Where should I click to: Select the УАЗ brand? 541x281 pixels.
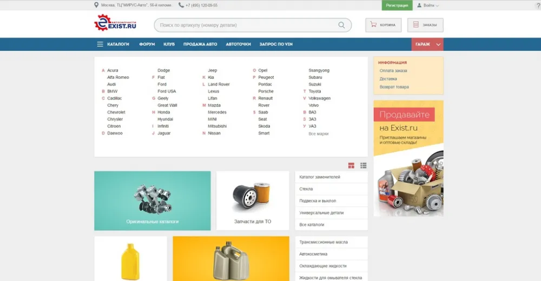pyautogui.click(x=312, y=126)
